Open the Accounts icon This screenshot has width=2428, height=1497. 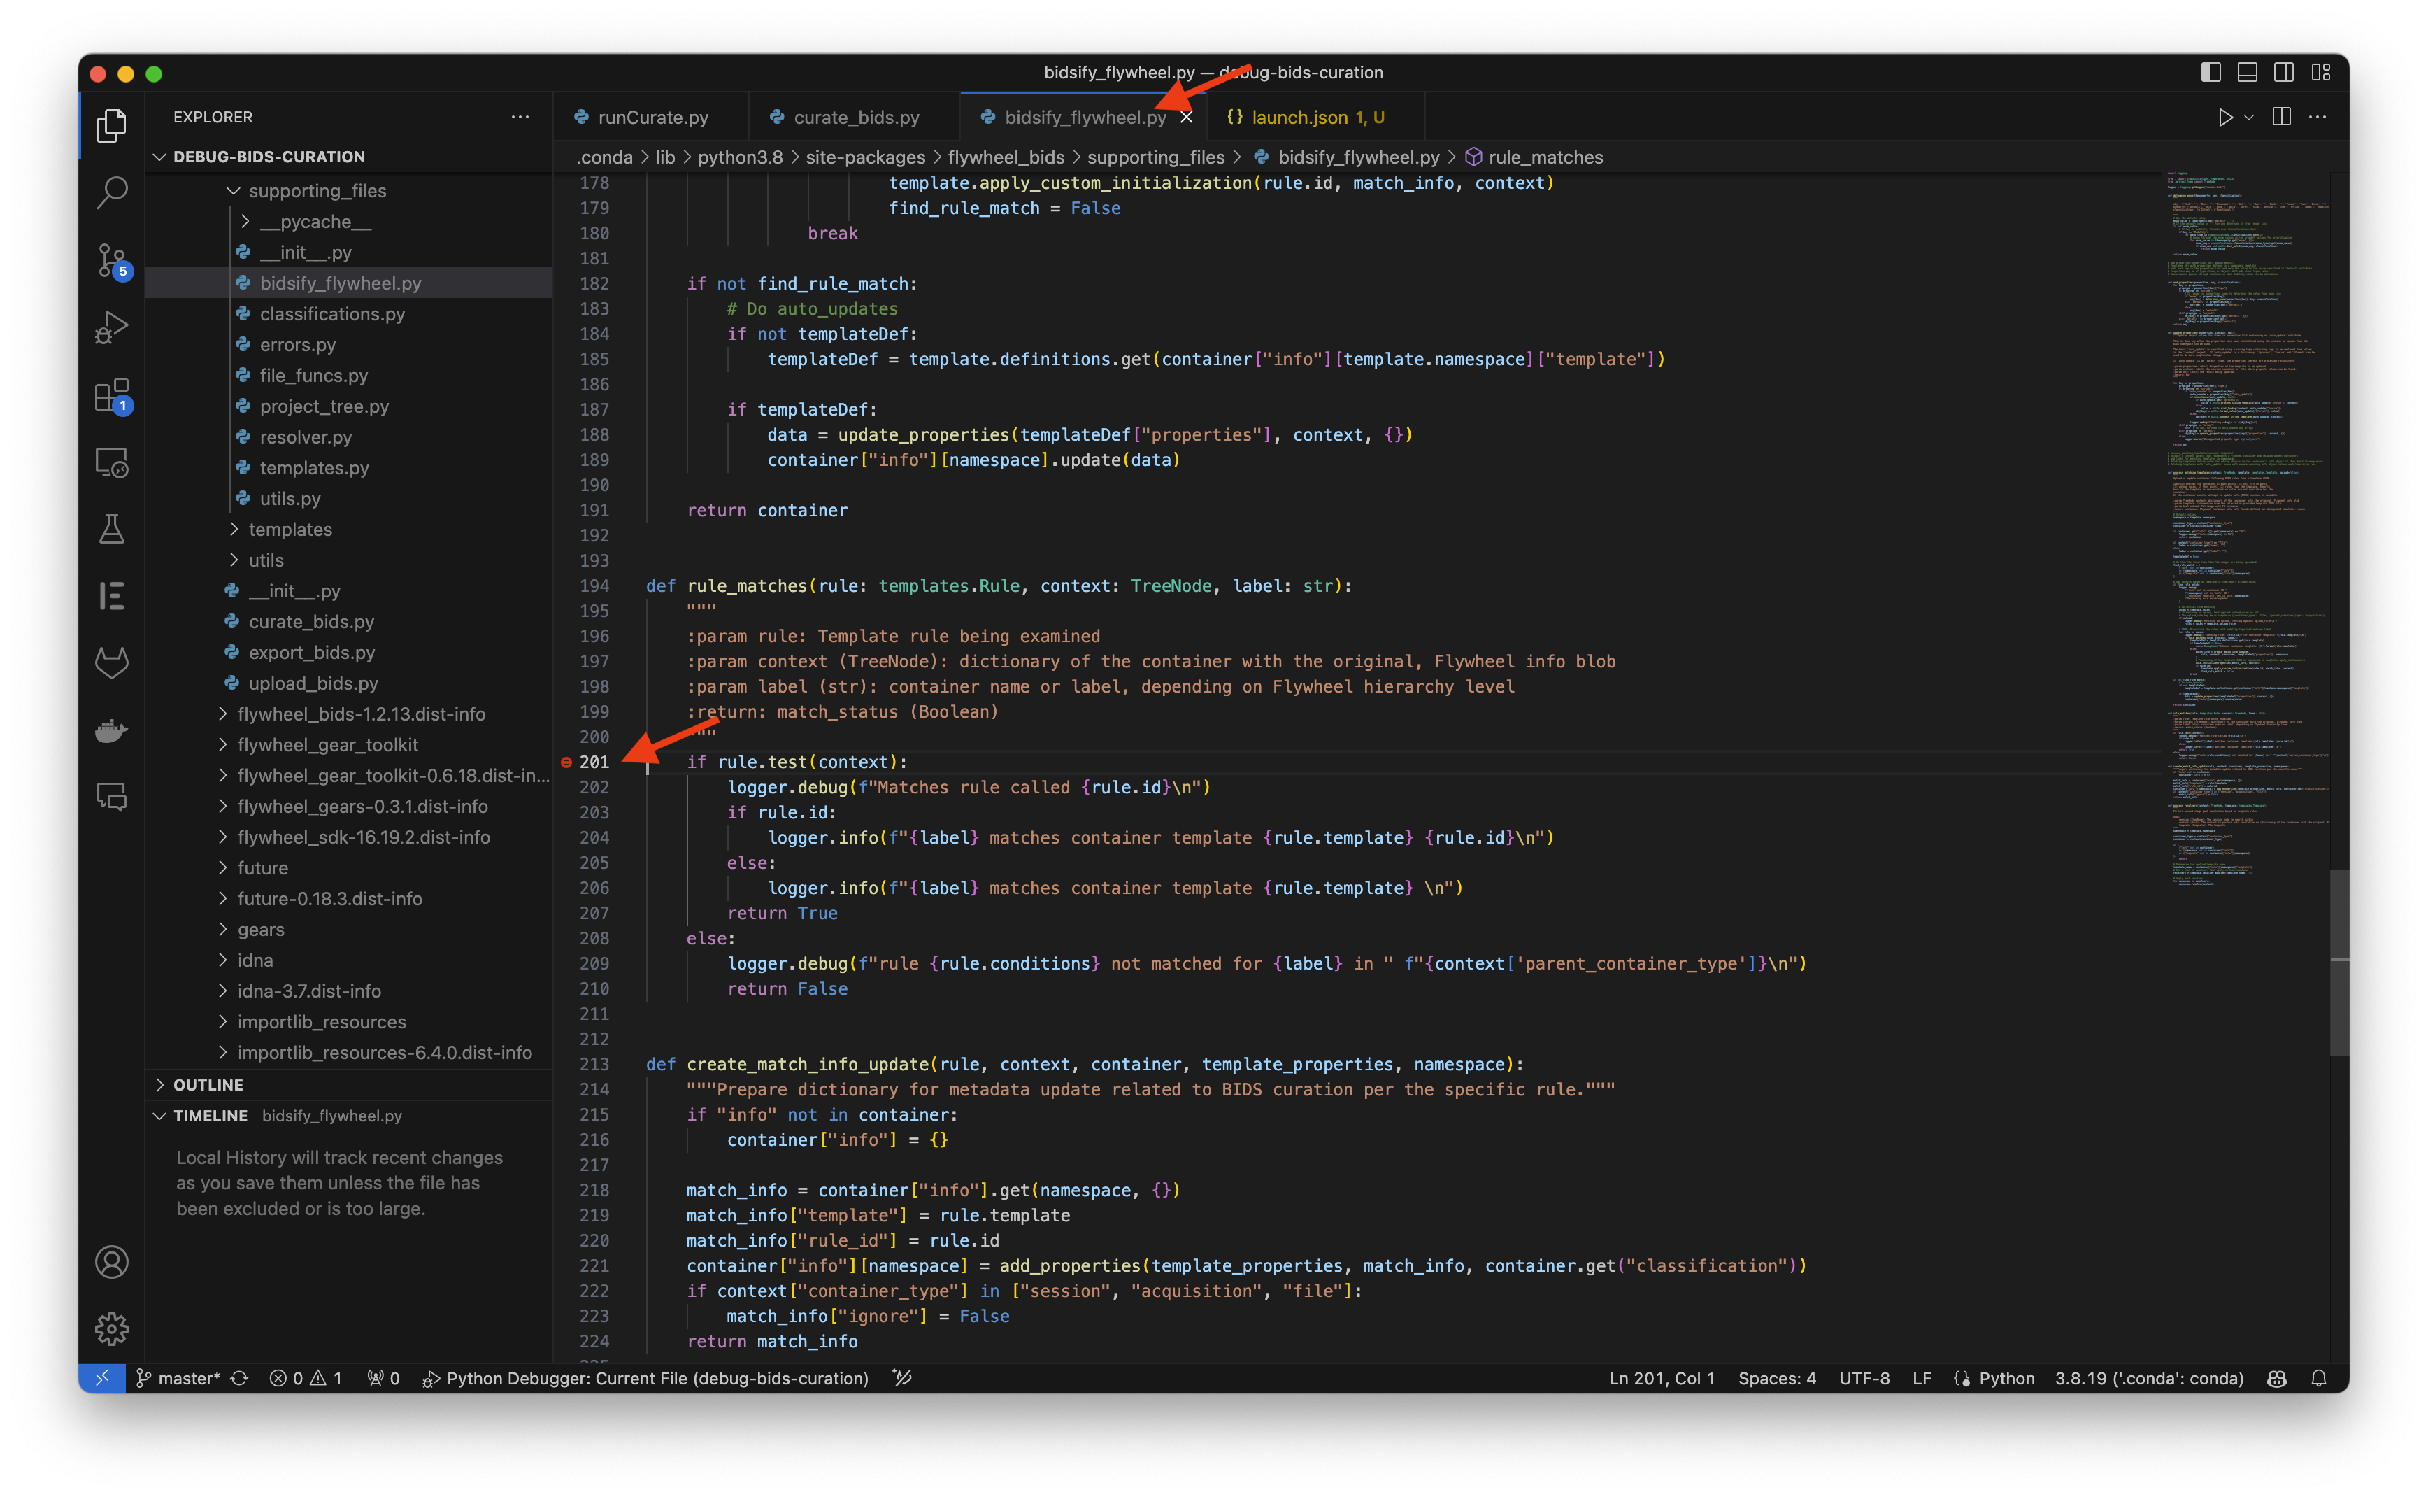(112, 1261)
